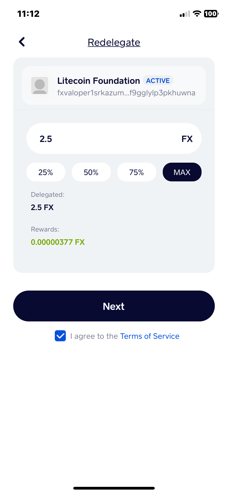This screenshot has height=494, width=228.
Task: Tap the green rewards amount 0.00000377 FX
Action: point(58,242)
